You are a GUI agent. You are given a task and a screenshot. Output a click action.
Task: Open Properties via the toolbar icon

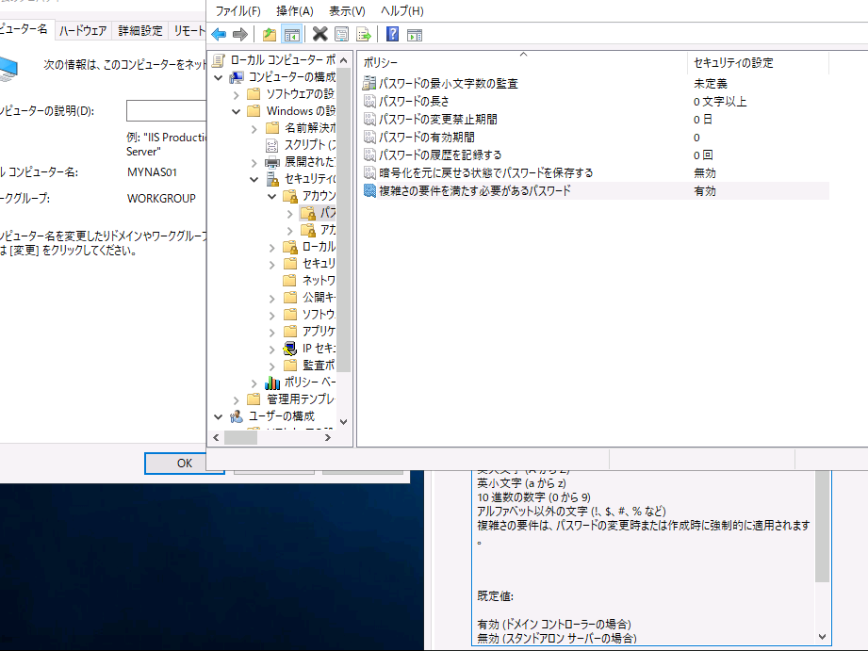(x=341, y=35)
